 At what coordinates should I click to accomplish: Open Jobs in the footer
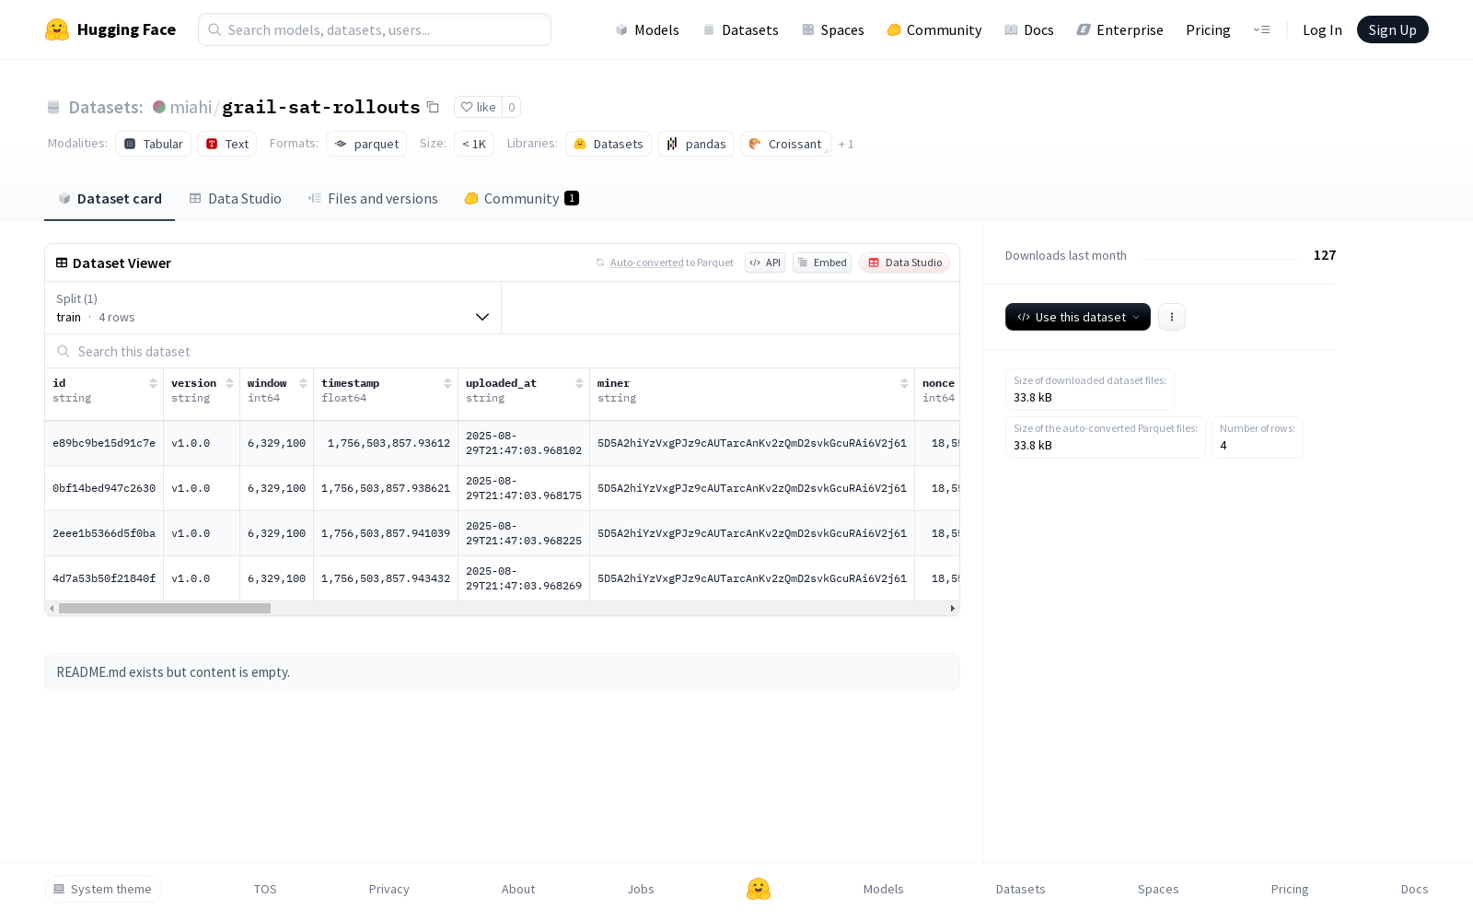(641, 889)
